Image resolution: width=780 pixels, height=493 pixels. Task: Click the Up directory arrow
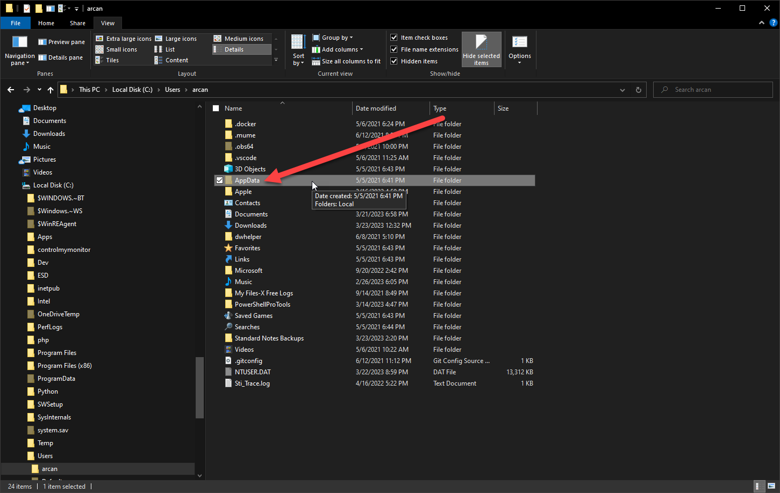51,90
